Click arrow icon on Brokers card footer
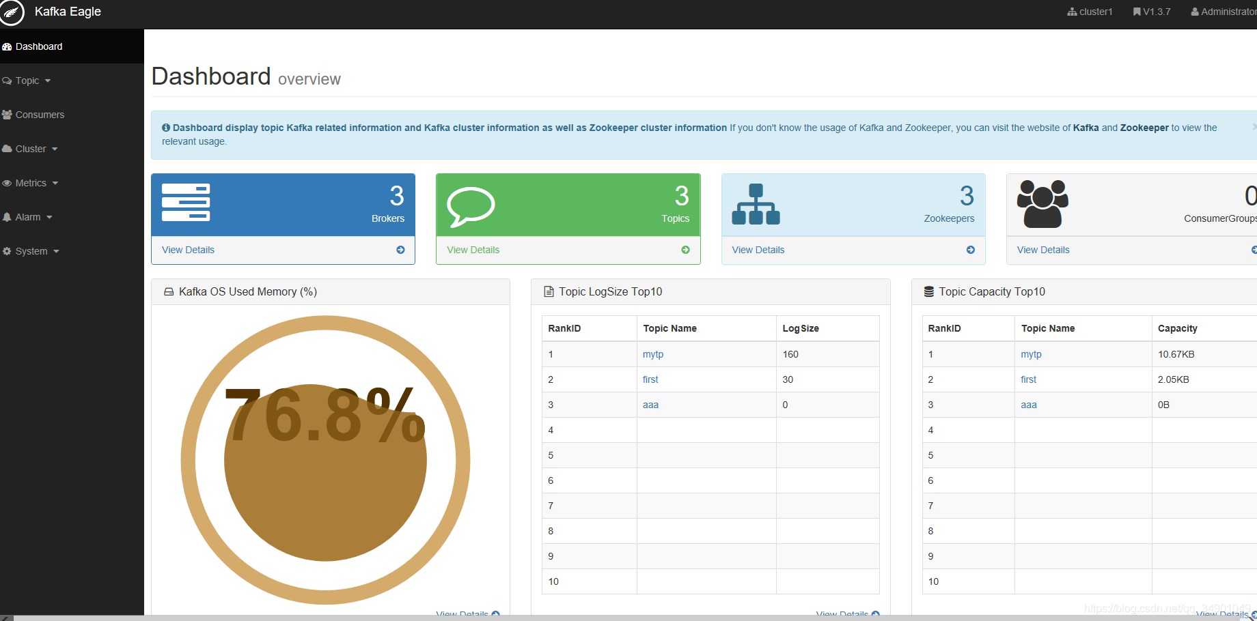Image resolution: width=1257 pixels, height=621 pixels. pos(400,250)
